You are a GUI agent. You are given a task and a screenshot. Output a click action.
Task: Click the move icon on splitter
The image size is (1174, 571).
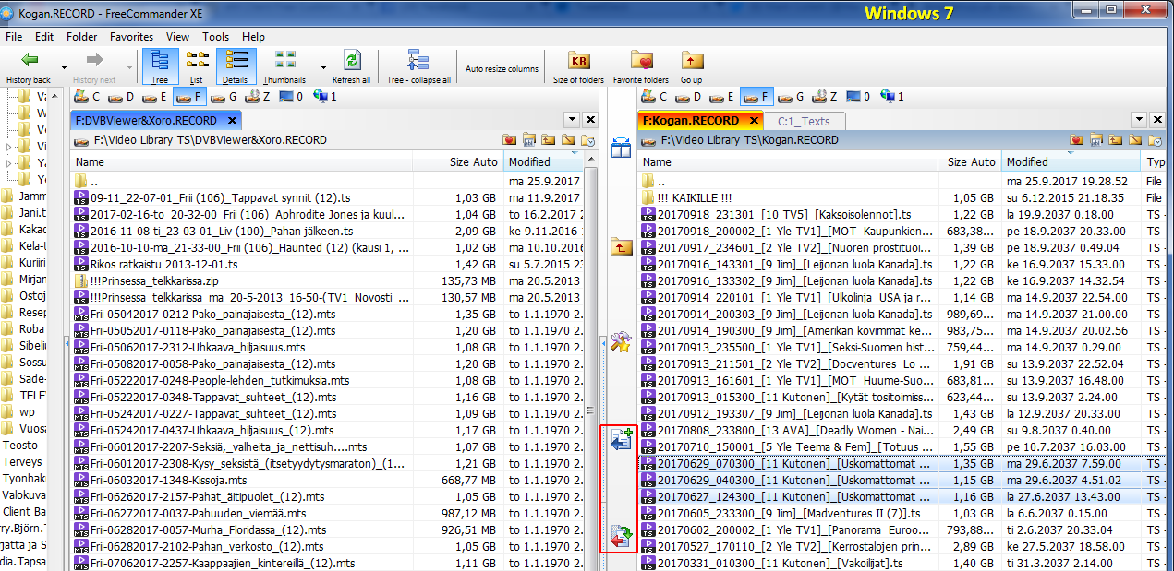click(x=621, y=537)
